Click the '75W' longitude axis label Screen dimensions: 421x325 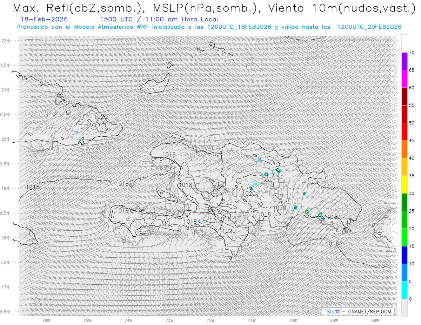pyautogui.click(x=87, y=320)
